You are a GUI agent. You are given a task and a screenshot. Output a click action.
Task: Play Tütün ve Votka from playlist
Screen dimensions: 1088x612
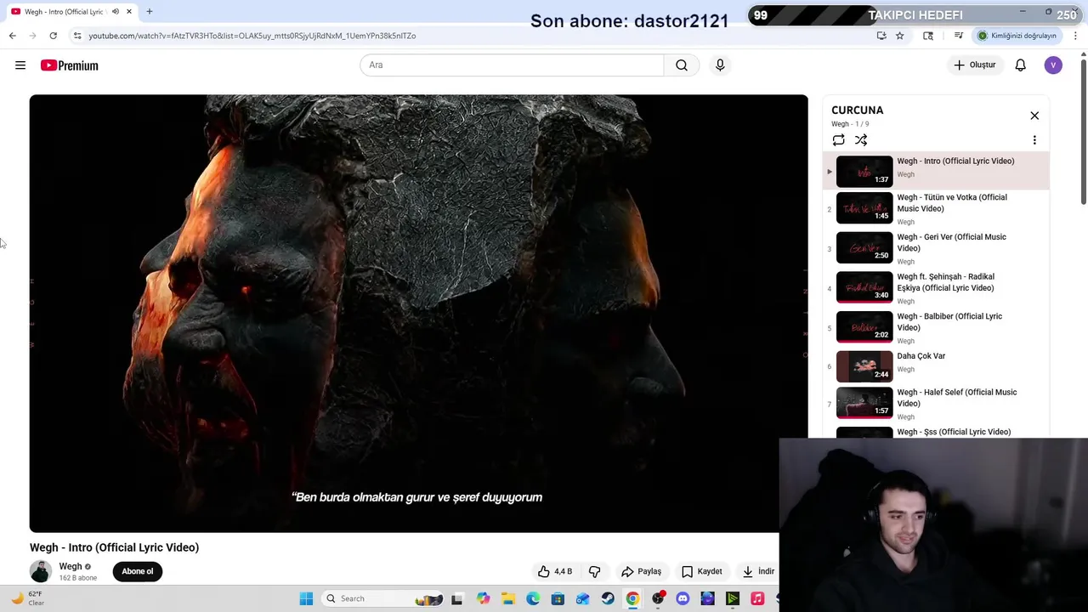point(936,208)
